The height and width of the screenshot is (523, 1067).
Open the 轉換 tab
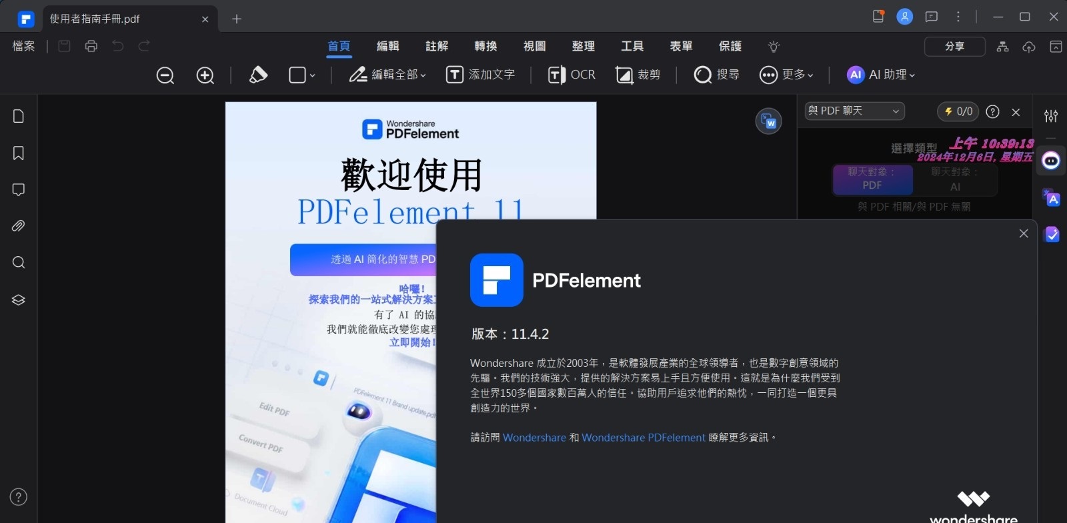pos(485,46)
